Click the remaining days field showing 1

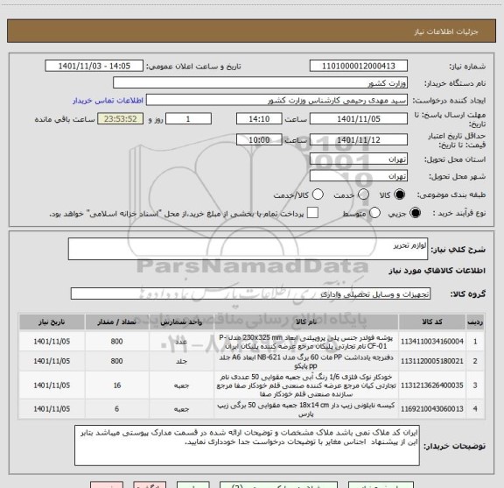pyautogui.click(x=188, y=119)
